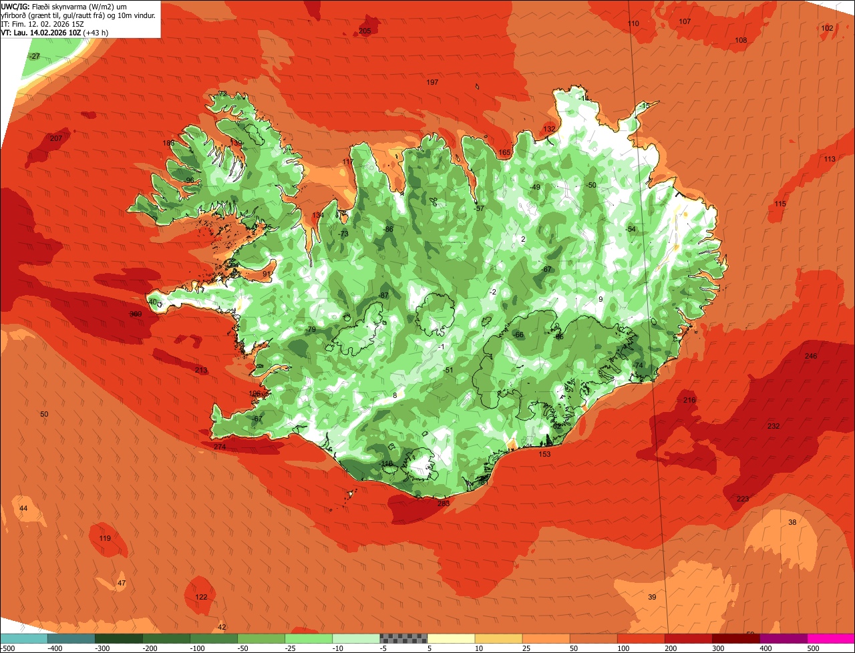
Task: Click the teal legend swatch between -500 and -400
Action: pyautogui.click(x=23, y=638)
